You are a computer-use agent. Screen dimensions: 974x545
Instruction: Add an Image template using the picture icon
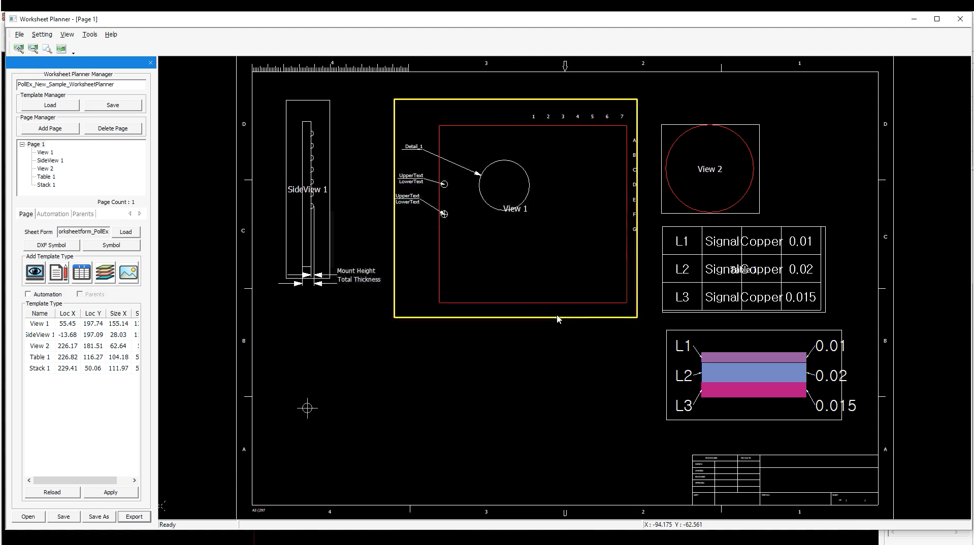[x=128, y=272]
